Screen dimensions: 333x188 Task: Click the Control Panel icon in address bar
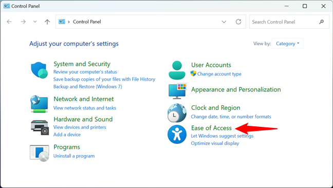pyautogui.click(x=62, y=22)
